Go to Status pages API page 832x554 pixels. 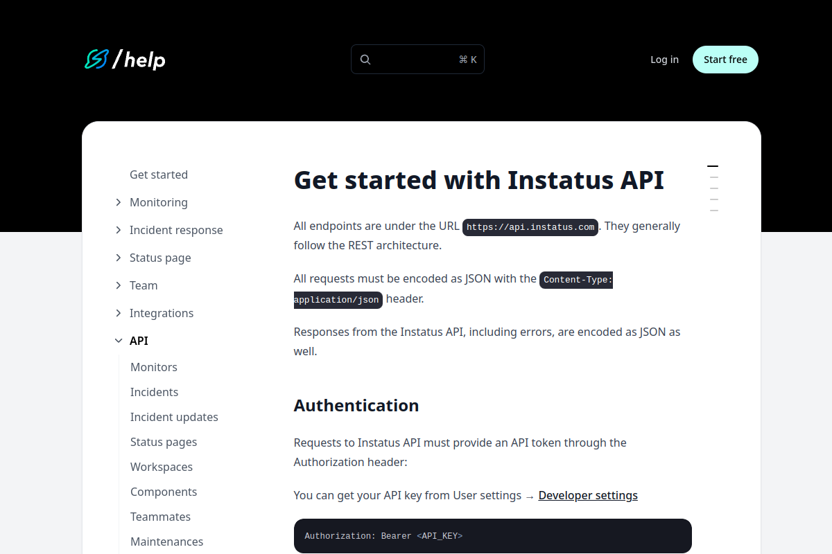164,442
